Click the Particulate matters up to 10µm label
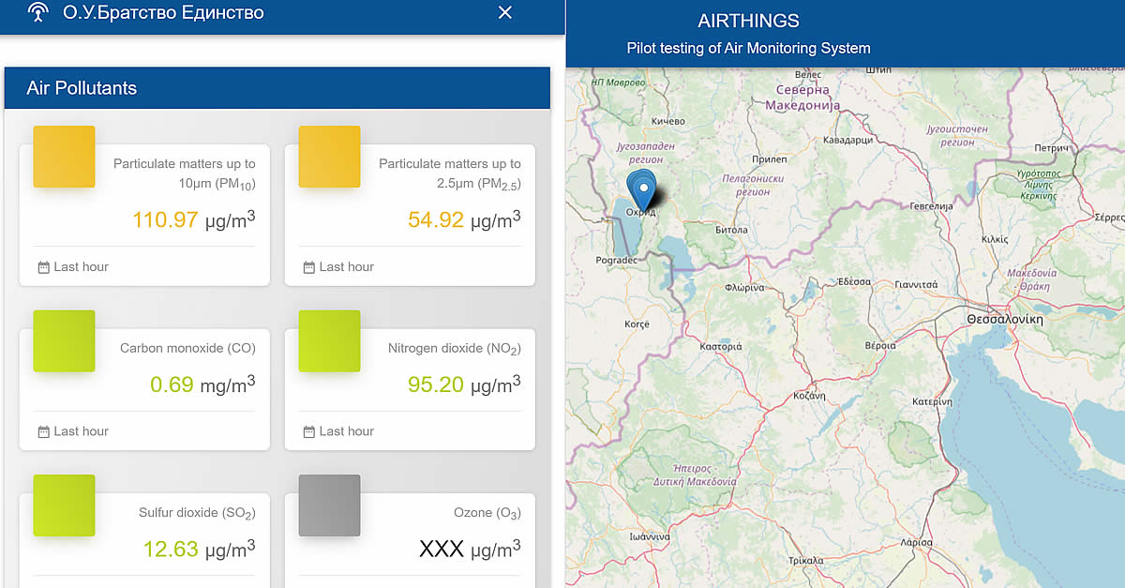Screen dimensions: 1125x588 [185, 173]
